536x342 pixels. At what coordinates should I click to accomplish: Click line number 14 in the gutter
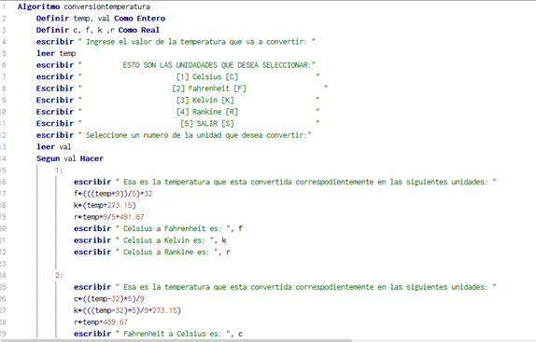3,158
